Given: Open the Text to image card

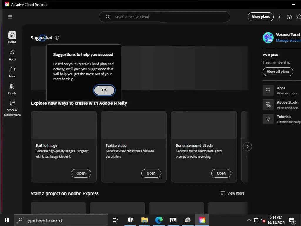Looking at the screenshot, I should coord(81,173).
